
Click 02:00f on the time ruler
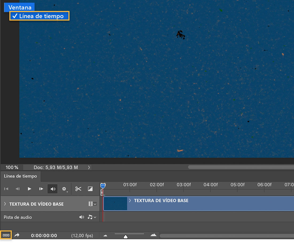[157, 185]
